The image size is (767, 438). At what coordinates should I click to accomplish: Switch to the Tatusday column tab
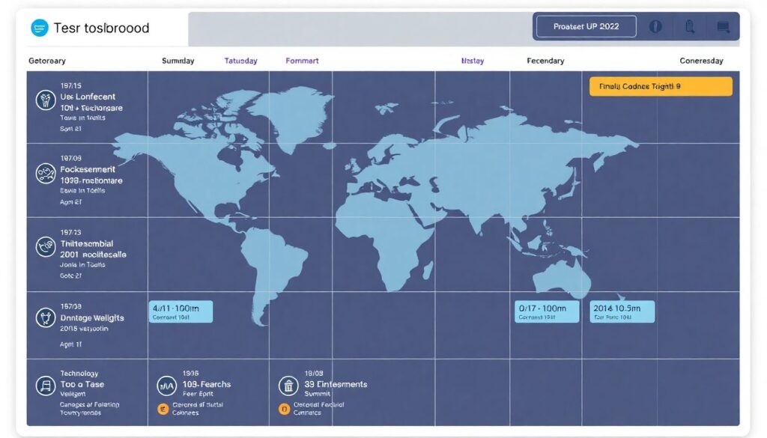[x=240, y=61]
